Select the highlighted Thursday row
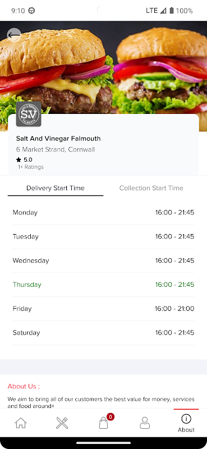This screenshot has height=449, width=207. (103, 285)
